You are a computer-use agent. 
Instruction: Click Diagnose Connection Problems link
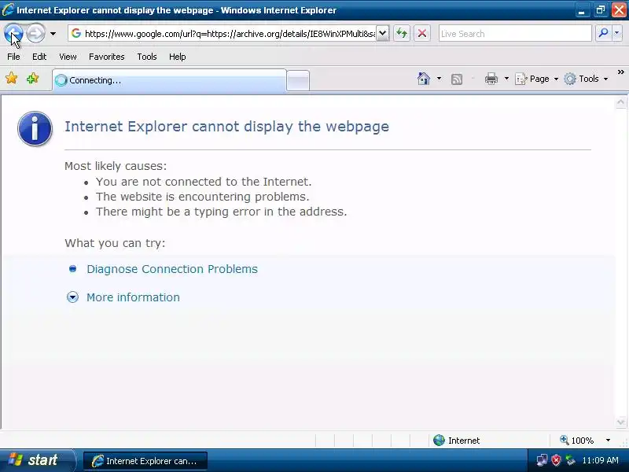172,269
